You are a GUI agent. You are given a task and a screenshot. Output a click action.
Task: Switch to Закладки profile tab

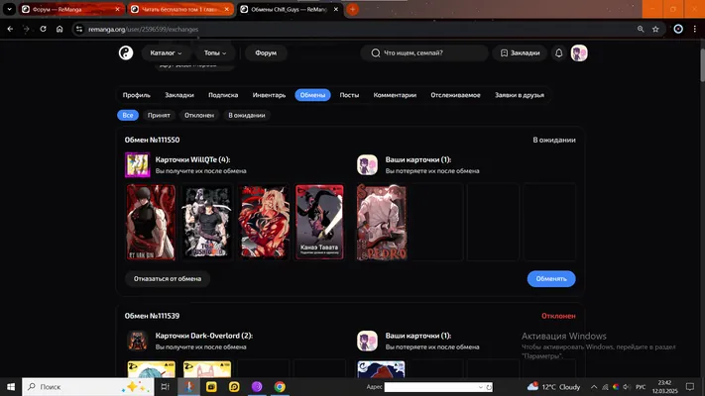[178, 95]
